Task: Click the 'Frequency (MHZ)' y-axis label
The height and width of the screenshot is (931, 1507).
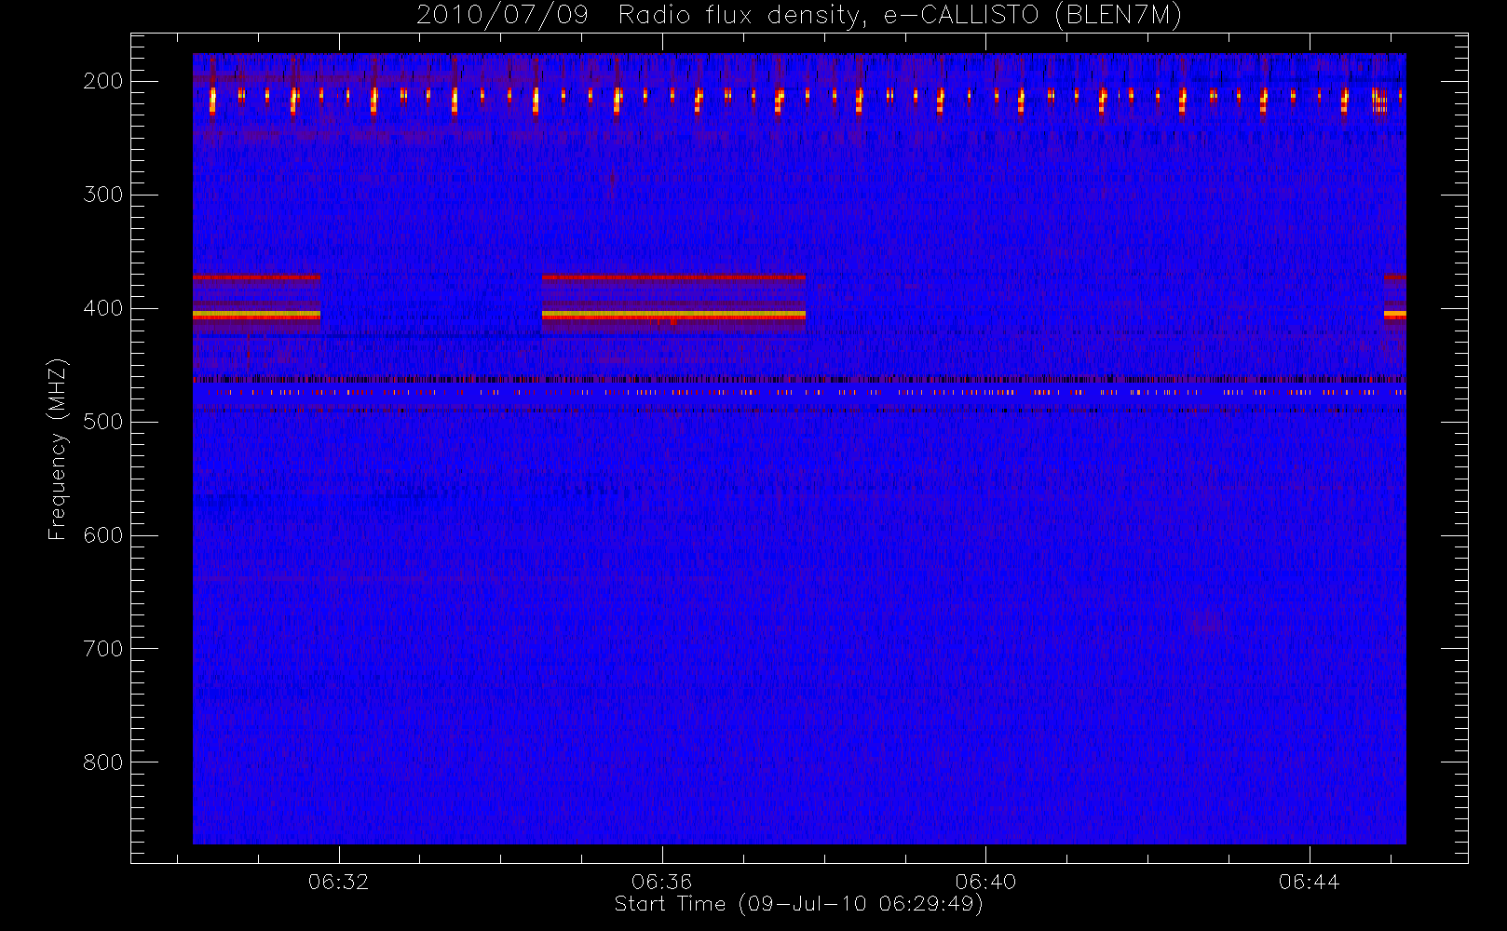Action: (58, 449)
